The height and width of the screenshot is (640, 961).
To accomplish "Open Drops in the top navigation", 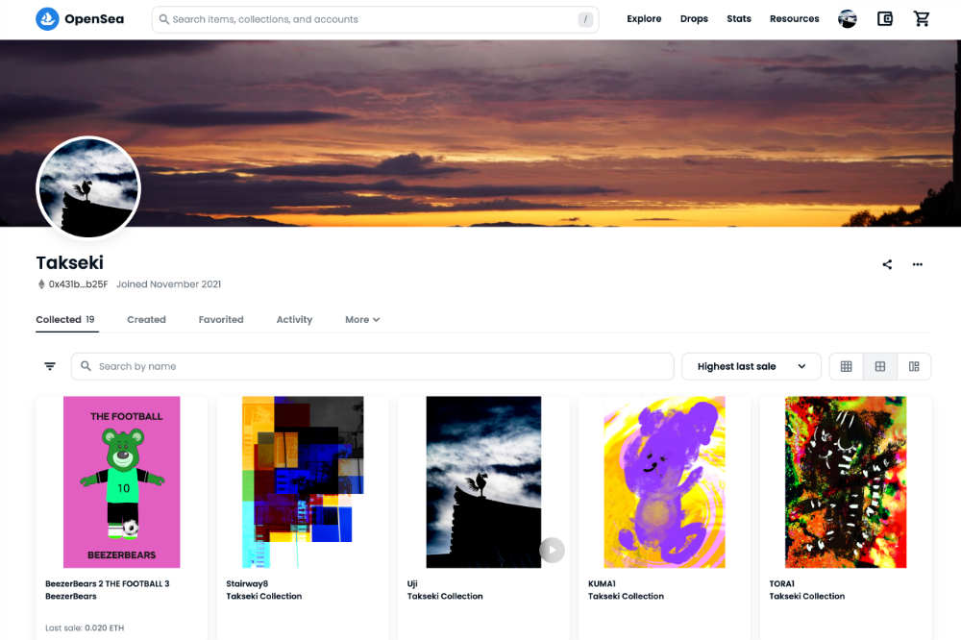I will [694, 19].
